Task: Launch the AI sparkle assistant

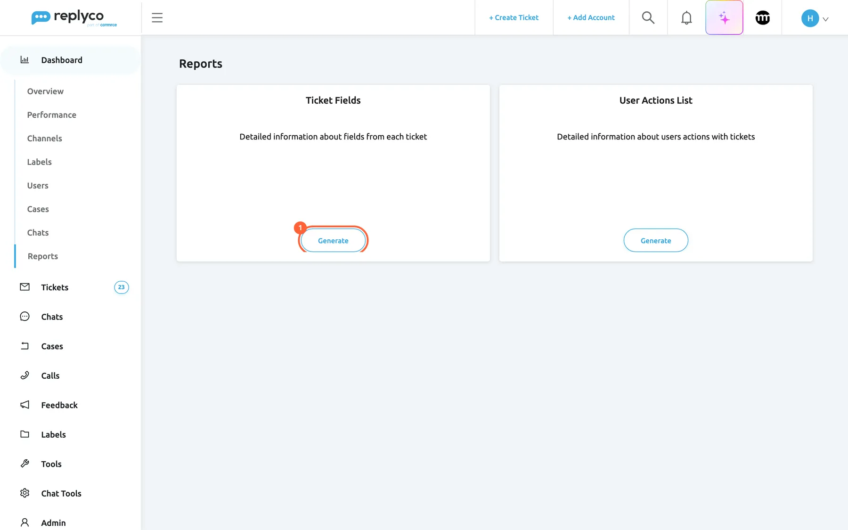Action: 724,18
